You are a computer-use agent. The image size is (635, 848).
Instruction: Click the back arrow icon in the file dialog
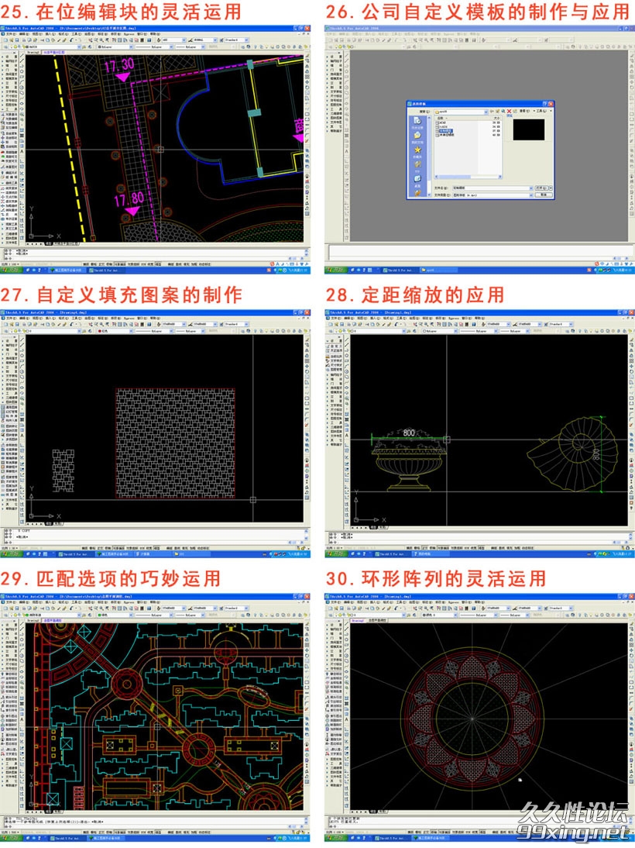coord(492,112)
